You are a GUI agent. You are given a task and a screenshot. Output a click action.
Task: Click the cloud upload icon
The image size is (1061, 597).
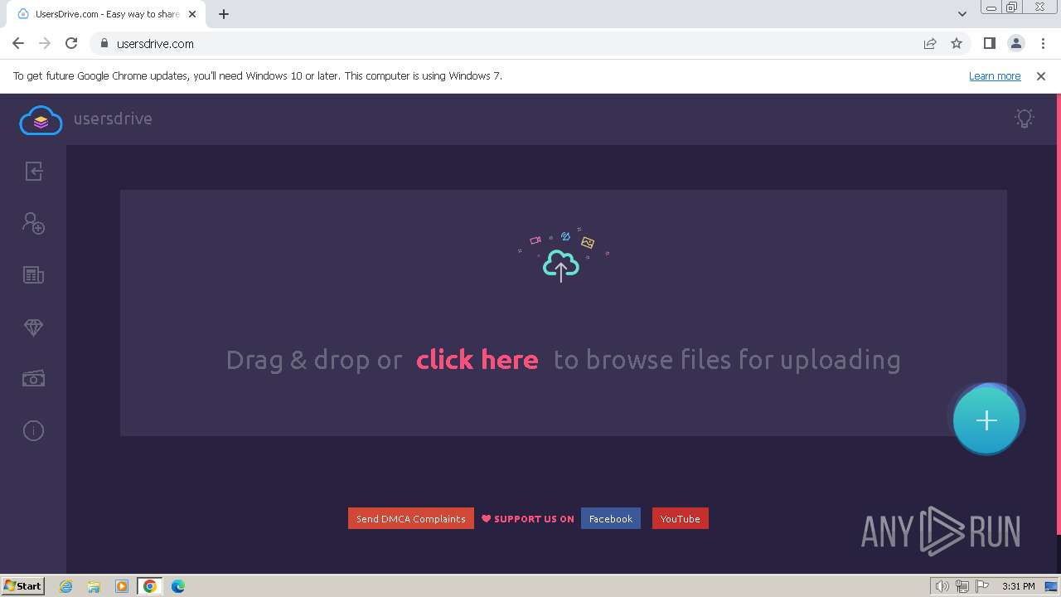click(x=561, y=266)
